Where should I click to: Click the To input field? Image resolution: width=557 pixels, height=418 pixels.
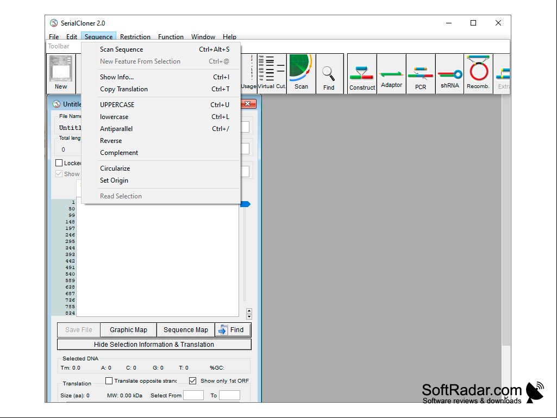pyautogui.click(x=229, y=395)
